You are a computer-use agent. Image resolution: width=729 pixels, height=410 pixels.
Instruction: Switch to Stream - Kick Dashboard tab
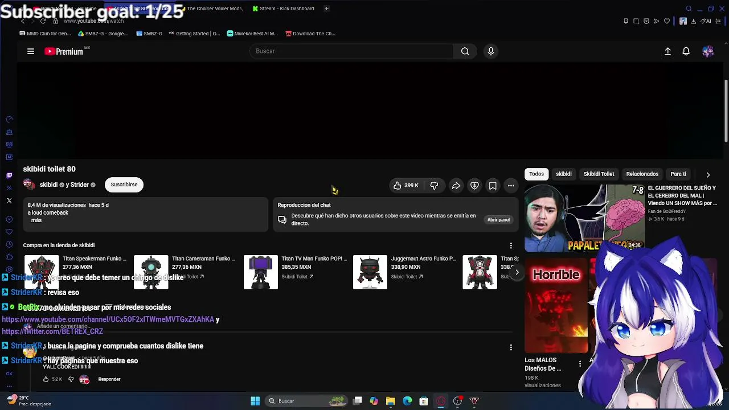point(283,9)
